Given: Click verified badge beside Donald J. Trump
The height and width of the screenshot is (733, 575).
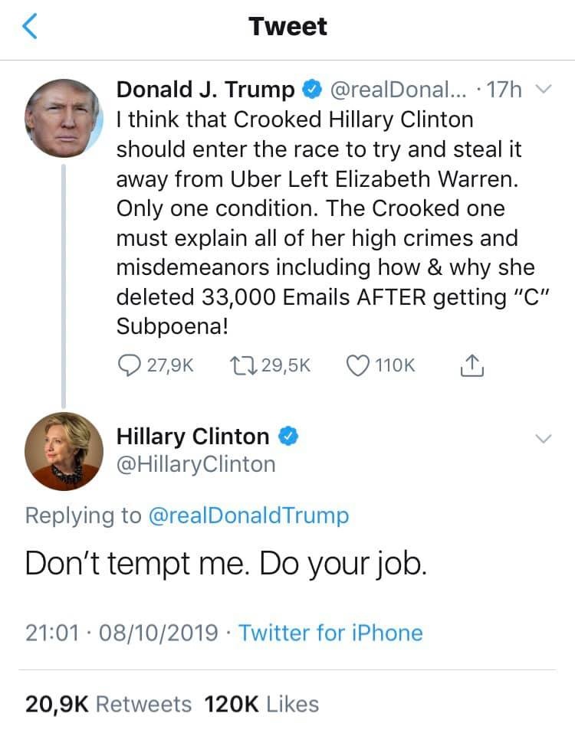Looking at the screenshot, I should [x=311, y=90].
